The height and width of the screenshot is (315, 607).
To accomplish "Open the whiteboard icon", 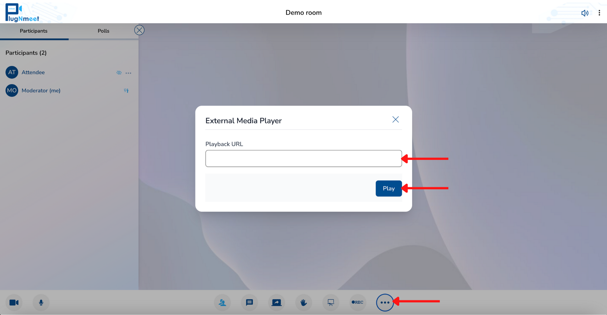I will pos(331,302).
